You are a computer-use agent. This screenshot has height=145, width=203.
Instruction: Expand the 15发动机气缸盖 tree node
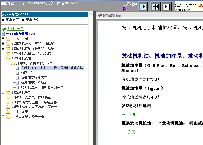[x=3, y=53]
